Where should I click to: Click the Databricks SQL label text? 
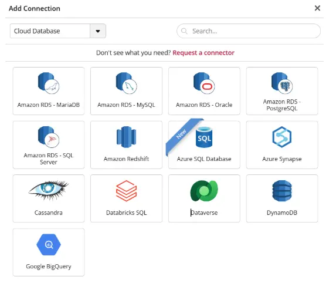(126, 213)
